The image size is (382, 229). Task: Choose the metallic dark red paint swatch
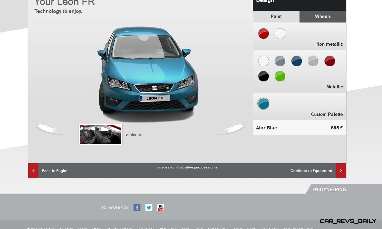pyautogui.click(x=330, y=61)
